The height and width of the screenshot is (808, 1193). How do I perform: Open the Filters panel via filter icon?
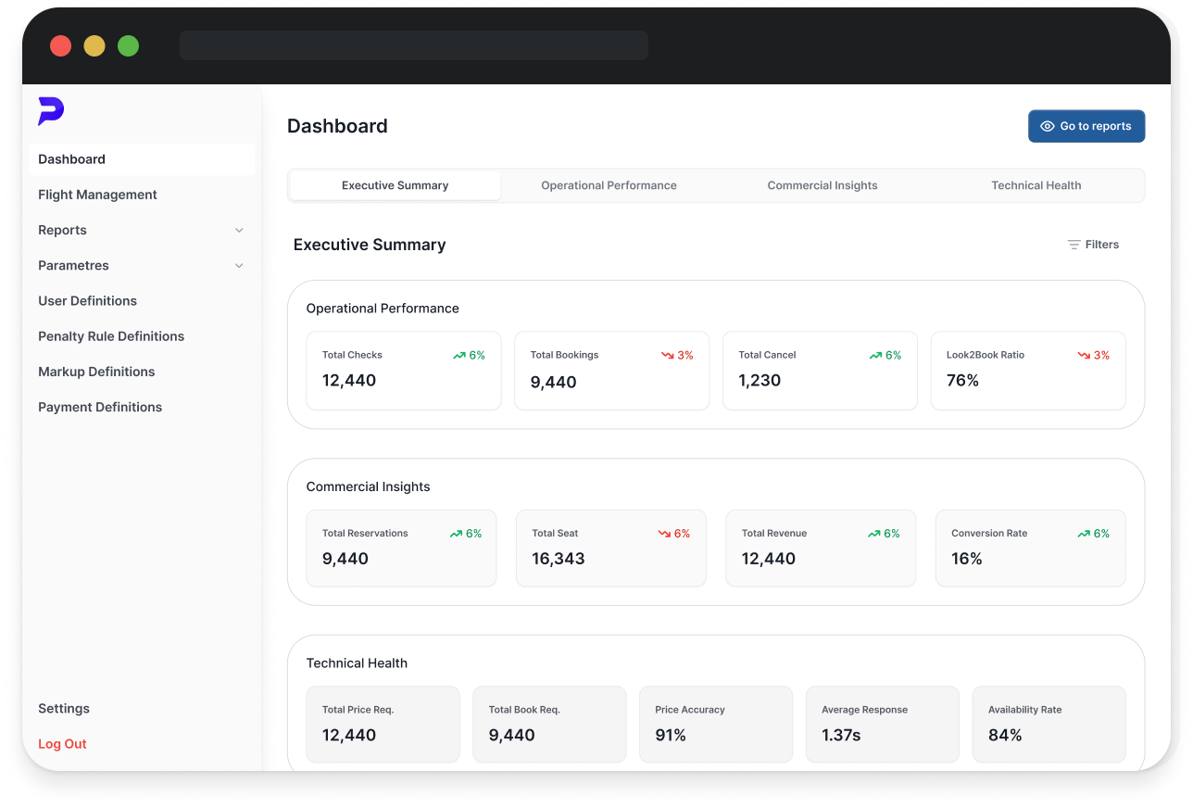(x=1075, y=244)
